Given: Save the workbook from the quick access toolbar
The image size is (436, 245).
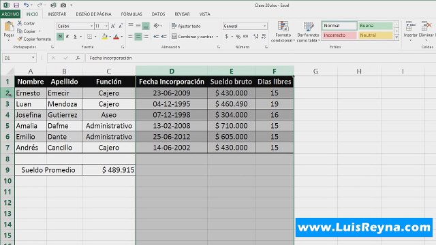Looking at the screenshot, I should pos(16,5).
